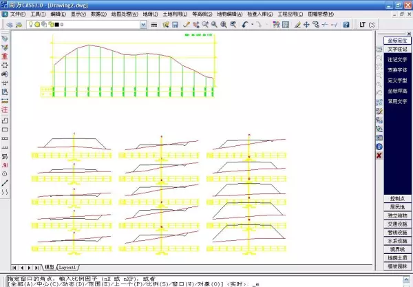Click the CS toolbar button
413x287 pixels.
(x=372, y=25)
